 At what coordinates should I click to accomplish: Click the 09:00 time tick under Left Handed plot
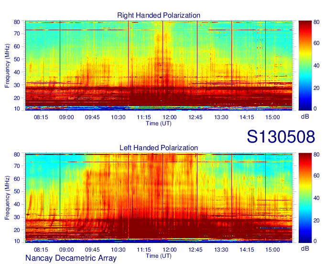click(66, 250)
